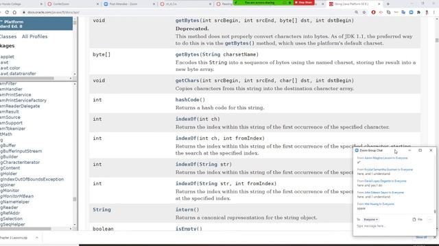Reload the Oracle docs page
This screenshot has width=439, height=246.
[x=7, y=12]
